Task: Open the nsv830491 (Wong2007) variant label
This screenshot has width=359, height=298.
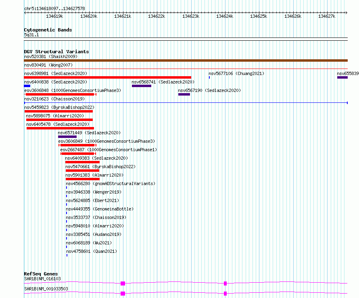Action: click(48, 65)
